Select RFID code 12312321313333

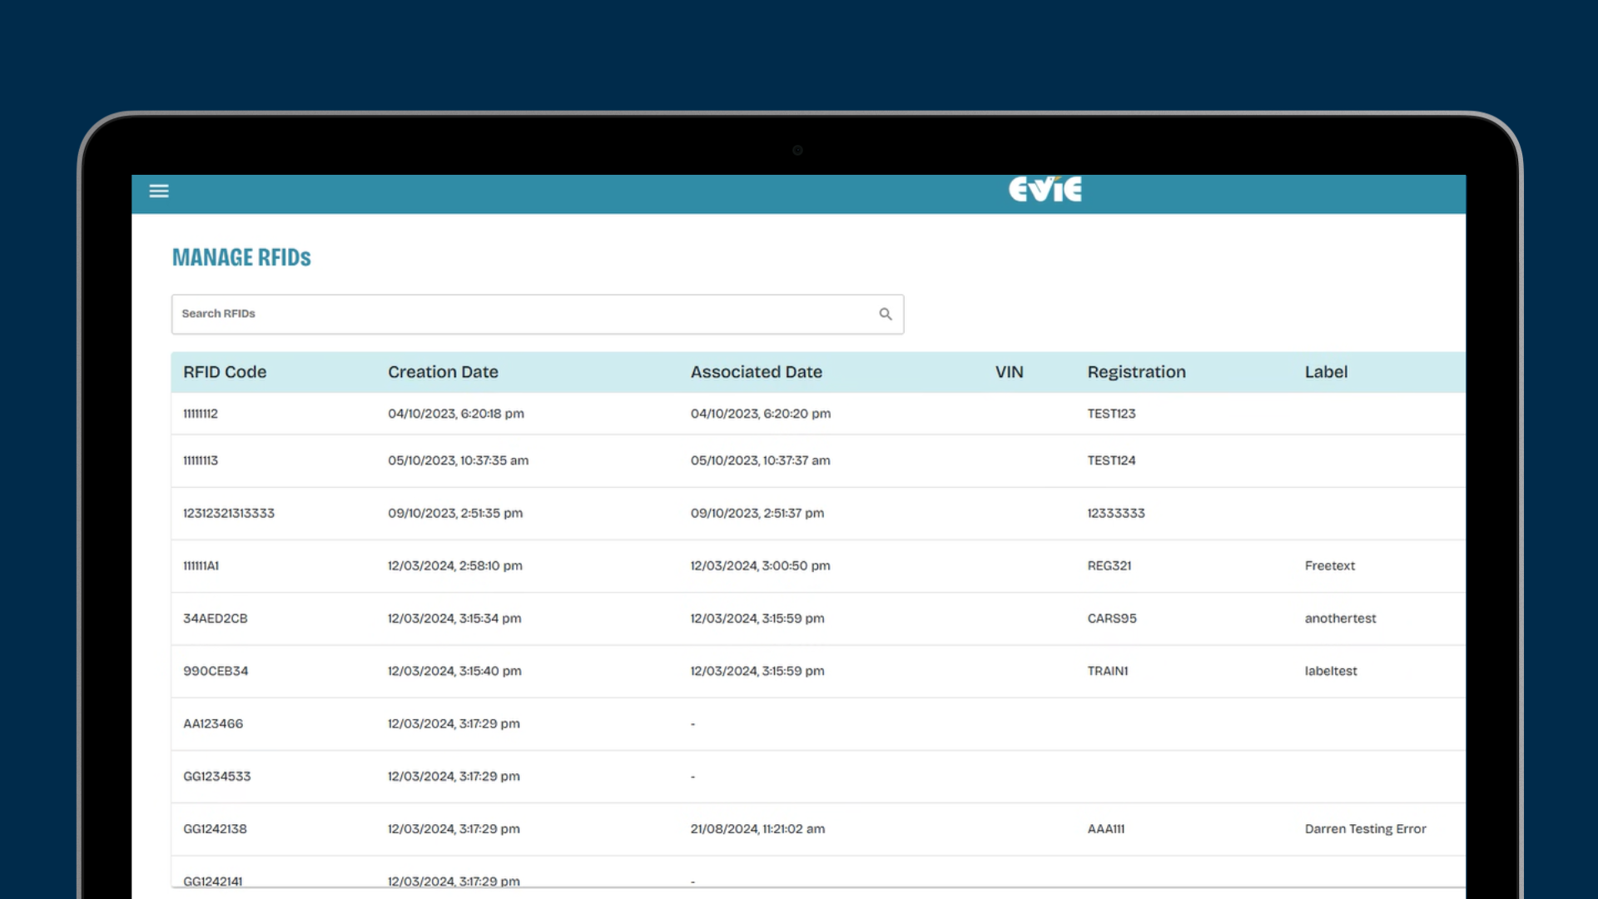coord(229,514)
